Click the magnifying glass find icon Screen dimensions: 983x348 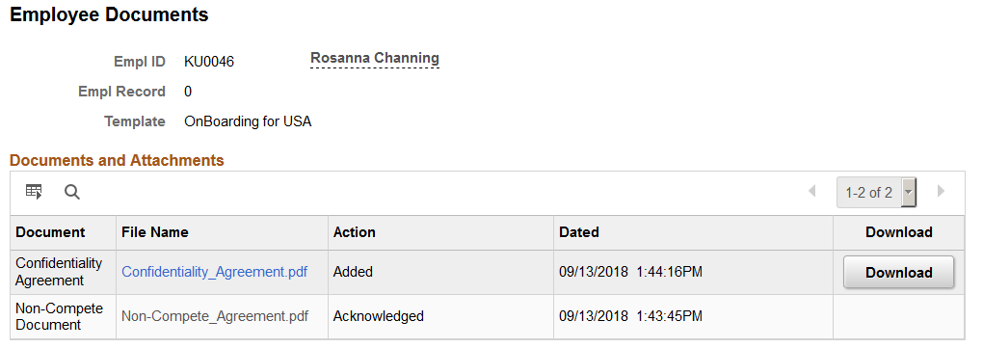point(72,192)
